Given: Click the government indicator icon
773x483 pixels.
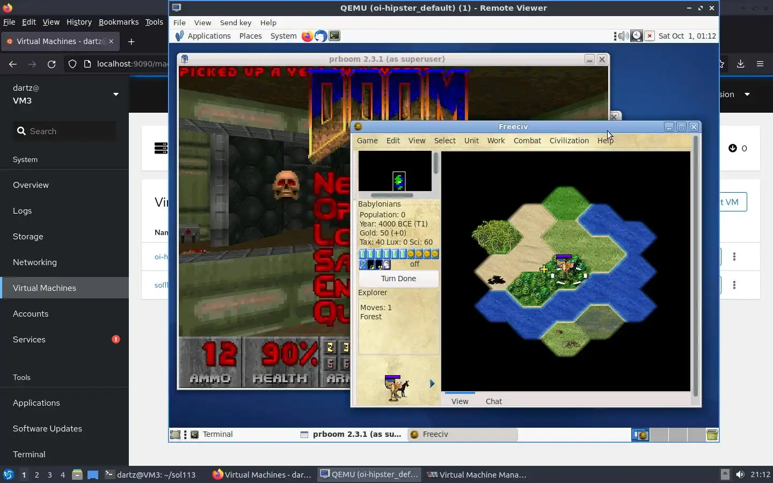Looking at the screenshot, I should [x=387, y=265].
